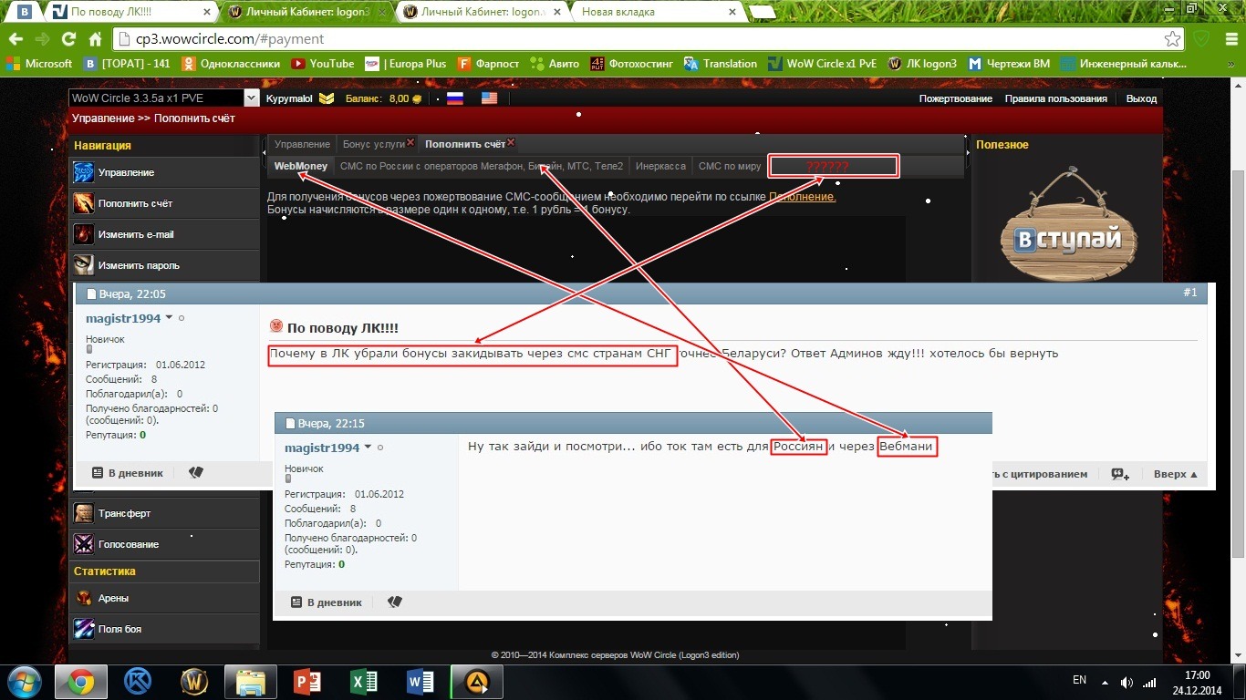Reload the page with the refresh icon

68,39
